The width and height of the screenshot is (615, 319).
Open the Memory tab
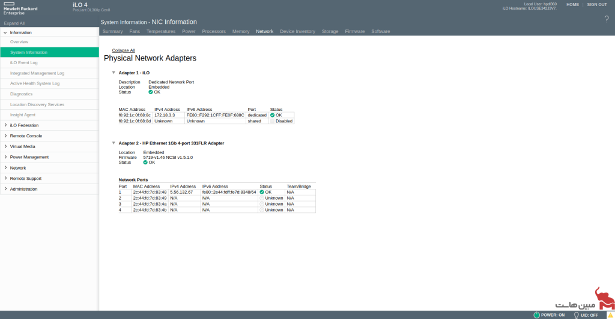(x=241, y=31)
